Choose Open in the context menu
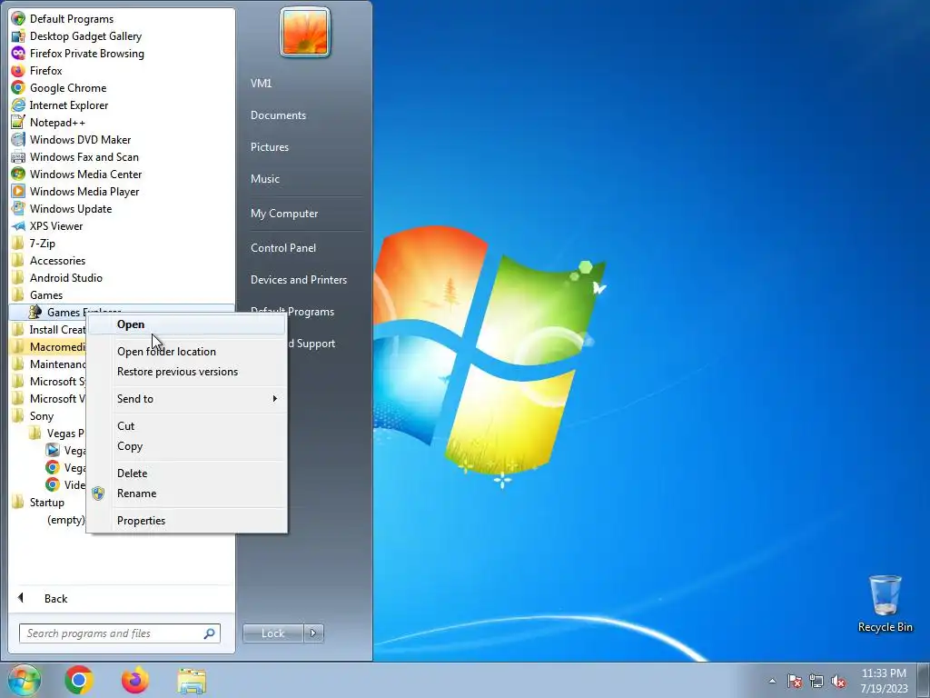Screen dimensions: 930x698 (x=187, y=324)
